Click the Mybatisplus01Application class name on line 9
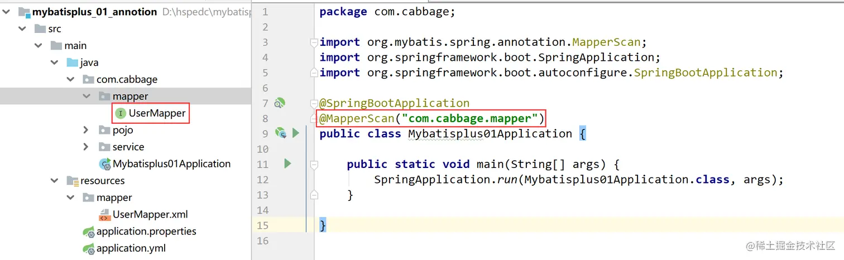The image size is (844, 260). click(490, 133)
